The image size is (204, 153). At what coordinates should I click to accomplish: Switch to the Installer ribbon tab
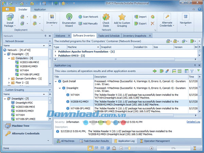pyautogui.click(x=23, y=9)
